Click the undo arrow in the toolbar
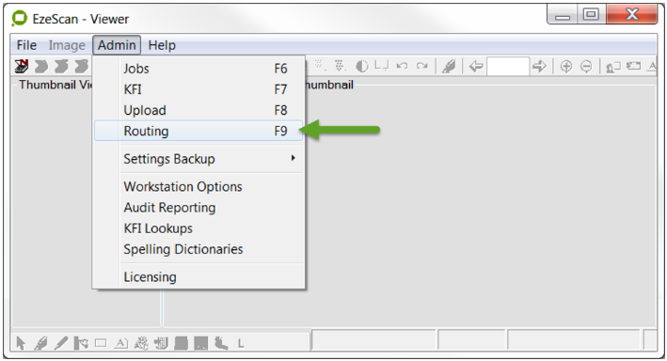This screenshot has width=667, height=361. point(402,66)
